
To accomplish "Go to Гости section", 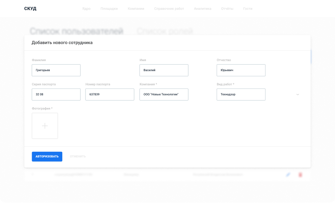I will (248, 9).
